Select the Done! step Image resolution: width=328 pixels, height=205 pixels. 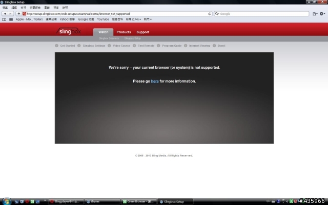(219, 46)
